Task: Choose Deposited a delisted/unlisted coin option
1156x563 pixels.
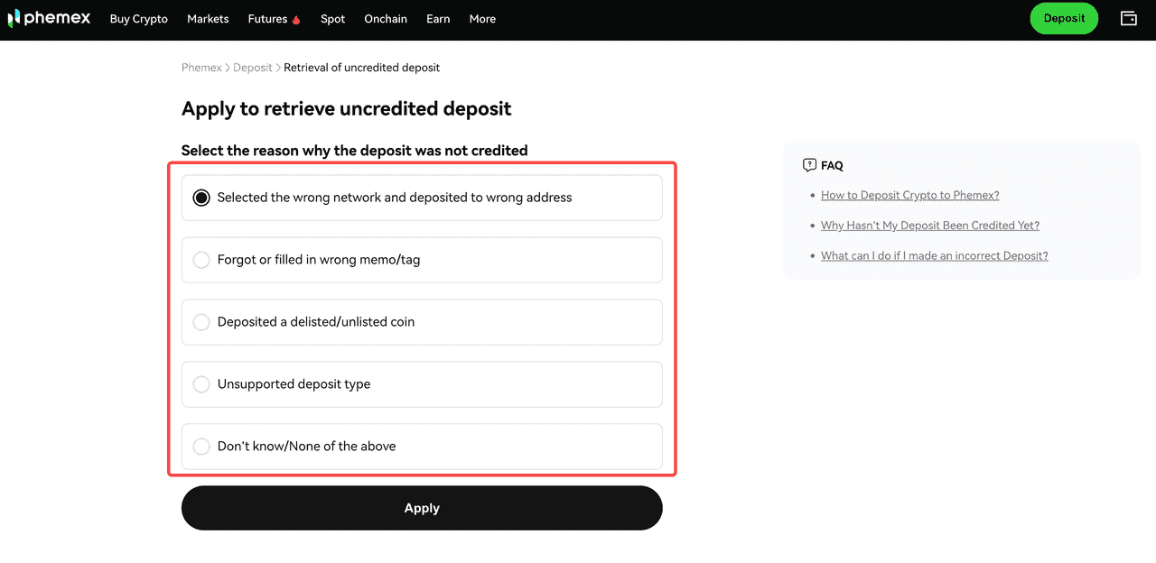Action: (x=201, y=322)
